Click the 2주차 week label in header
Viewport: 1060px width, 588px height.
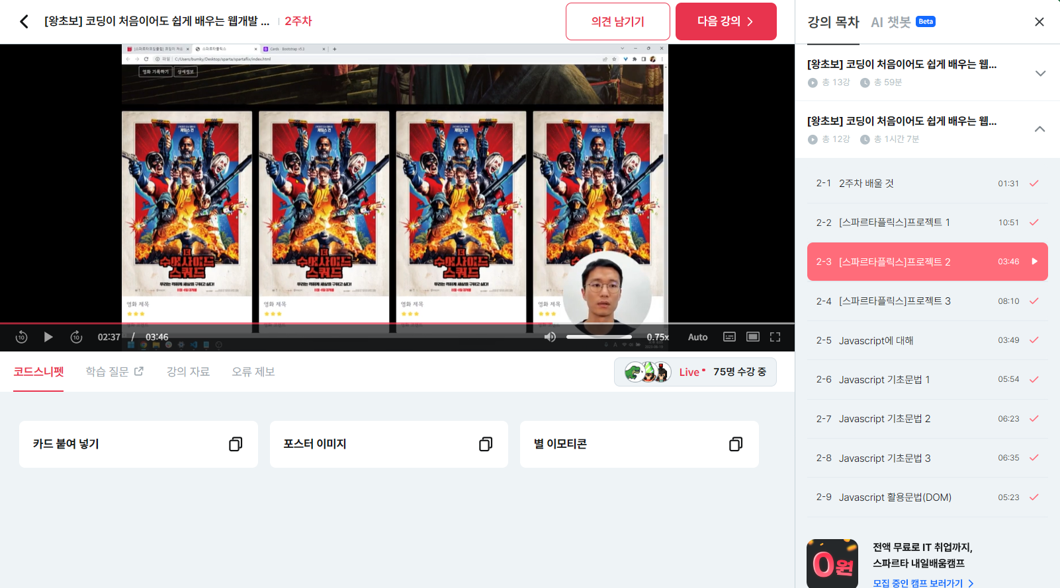[298, 21]
